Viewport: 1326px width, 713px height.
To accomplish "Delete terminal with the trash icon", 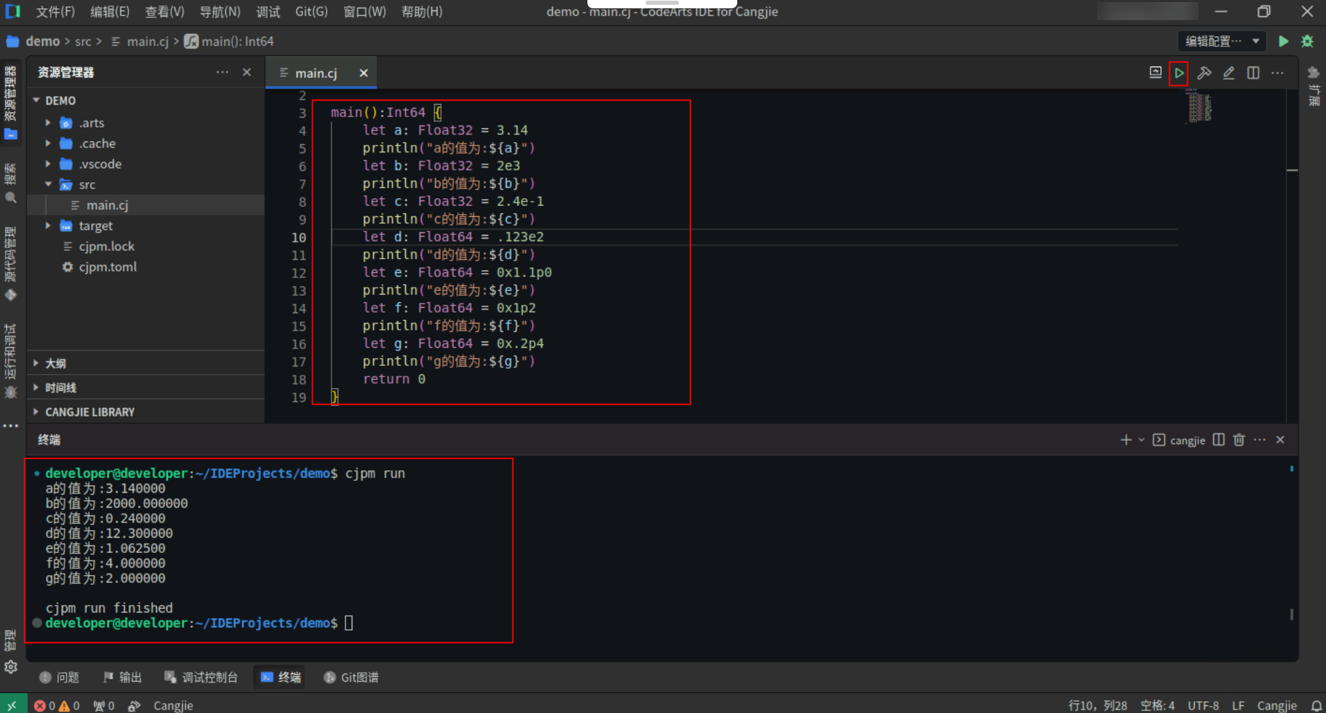I will point(1239,440).
